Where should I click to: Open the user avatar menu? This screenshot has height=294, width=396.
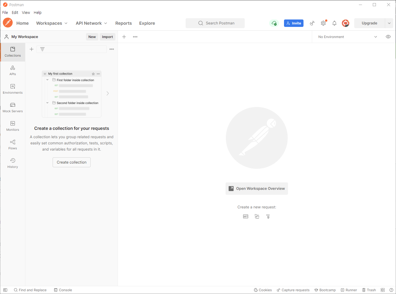point(346,23)
